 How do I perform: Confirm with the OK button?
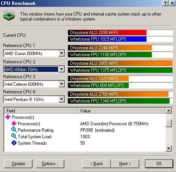click(x=159, y=164)
